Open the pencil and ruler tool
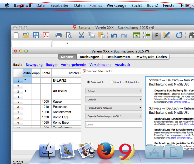Screen dimensions: 194x164 point(167,35)
